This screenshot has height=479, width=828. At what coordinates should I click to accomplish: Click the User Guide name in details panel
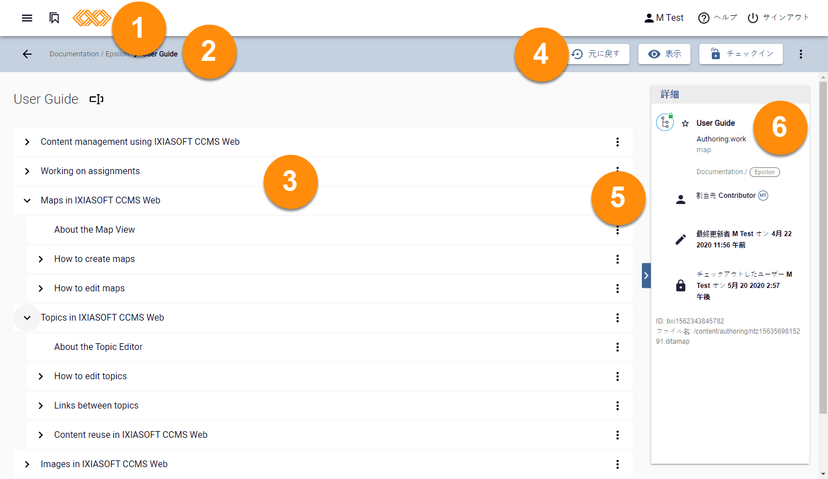716,123
